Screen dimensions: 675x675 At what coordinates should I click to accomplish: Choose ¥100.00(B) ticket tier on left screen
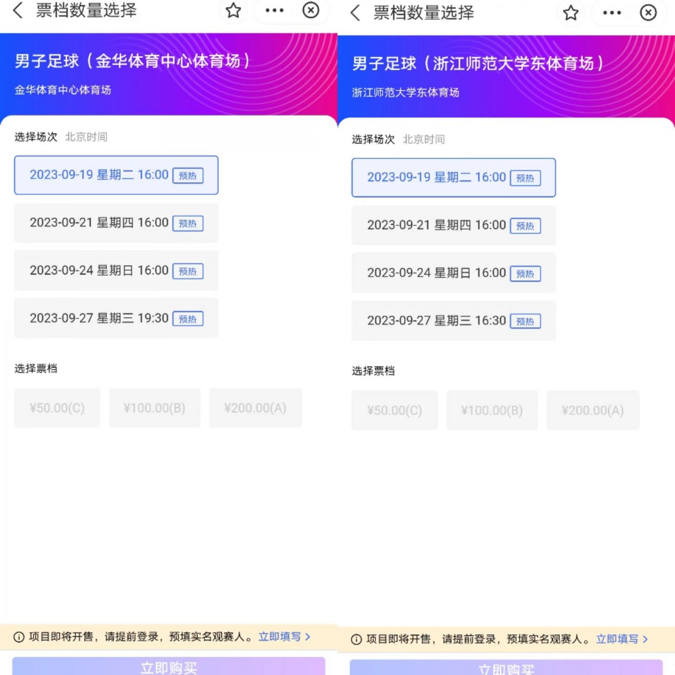[x=155, y=408]
